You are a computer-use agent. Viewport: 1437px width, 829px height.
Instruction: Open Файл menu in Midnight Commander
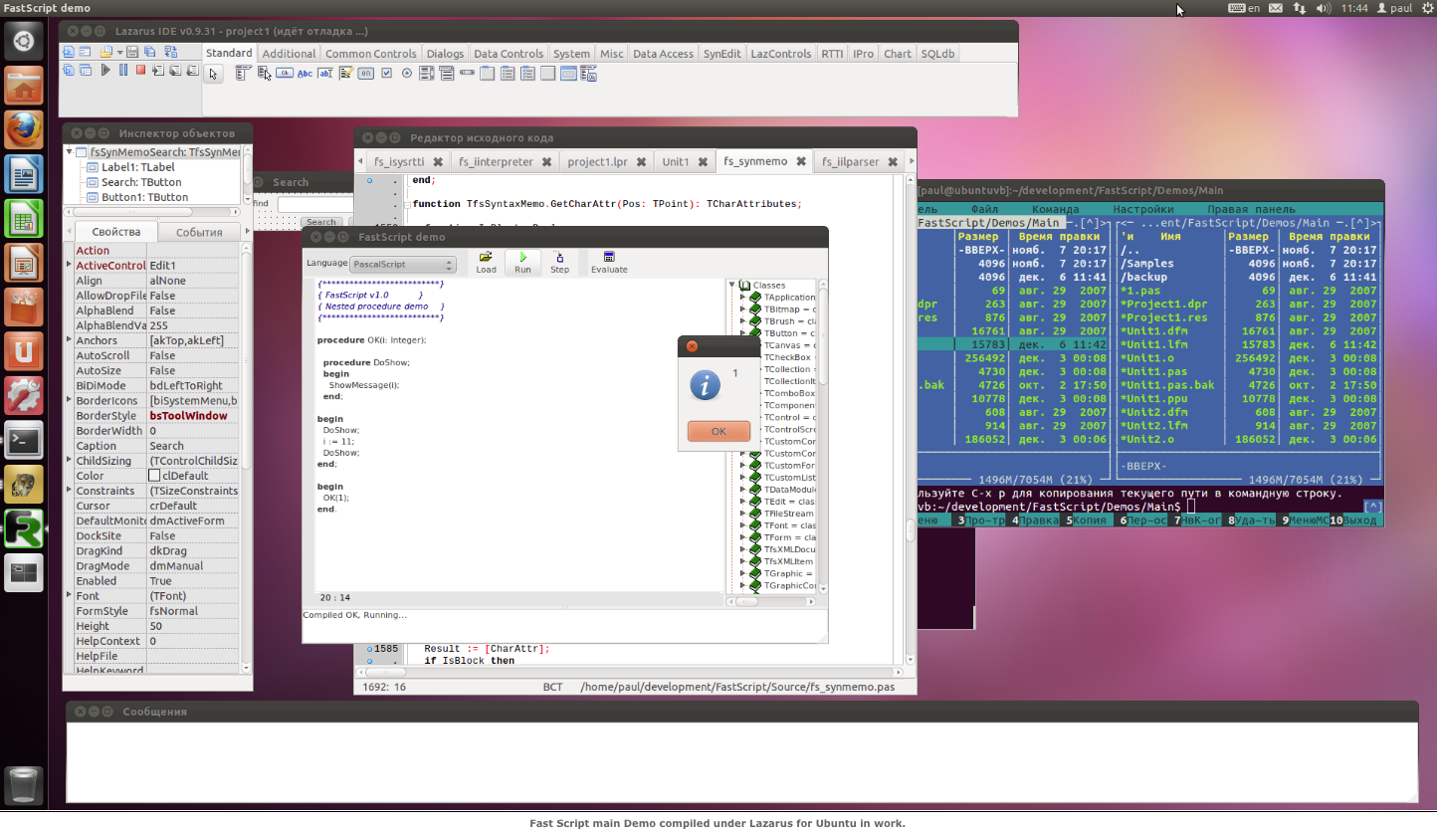tap(985, 210)
